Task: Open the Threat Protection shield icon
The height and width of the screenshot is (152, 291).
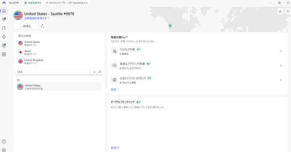Action: [x=4, y=19]
